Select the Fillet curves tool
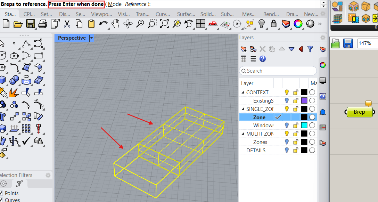The width and height of the screenshot is (378, 202). click(14, 67)
